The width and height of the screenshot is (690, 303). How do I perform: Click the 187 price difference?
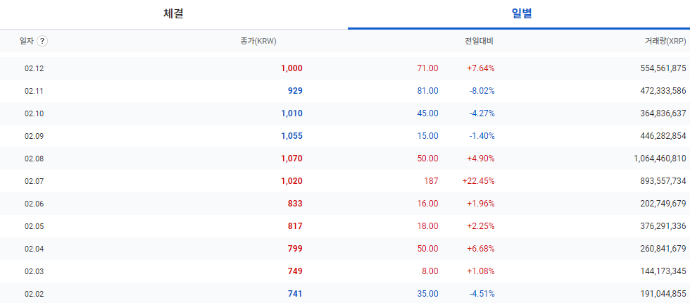click(432, 180)
